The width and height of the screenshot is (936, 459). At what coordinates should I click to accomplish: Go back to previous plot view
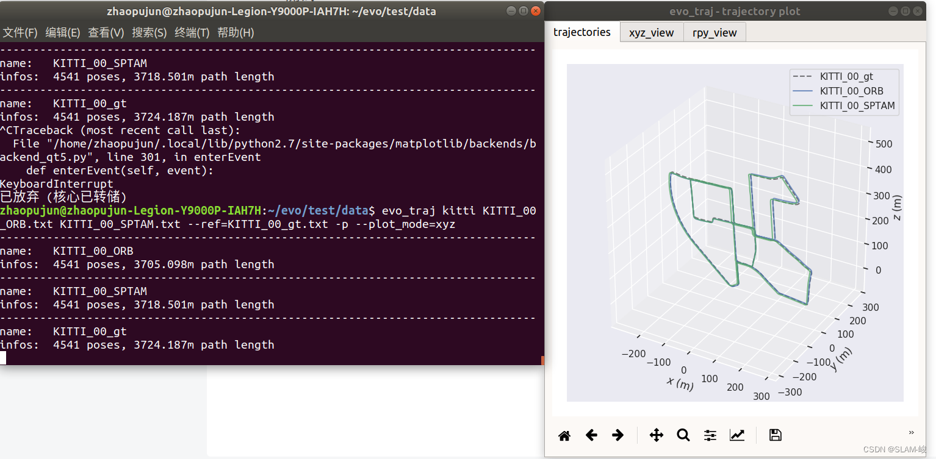tap(591, 435)
